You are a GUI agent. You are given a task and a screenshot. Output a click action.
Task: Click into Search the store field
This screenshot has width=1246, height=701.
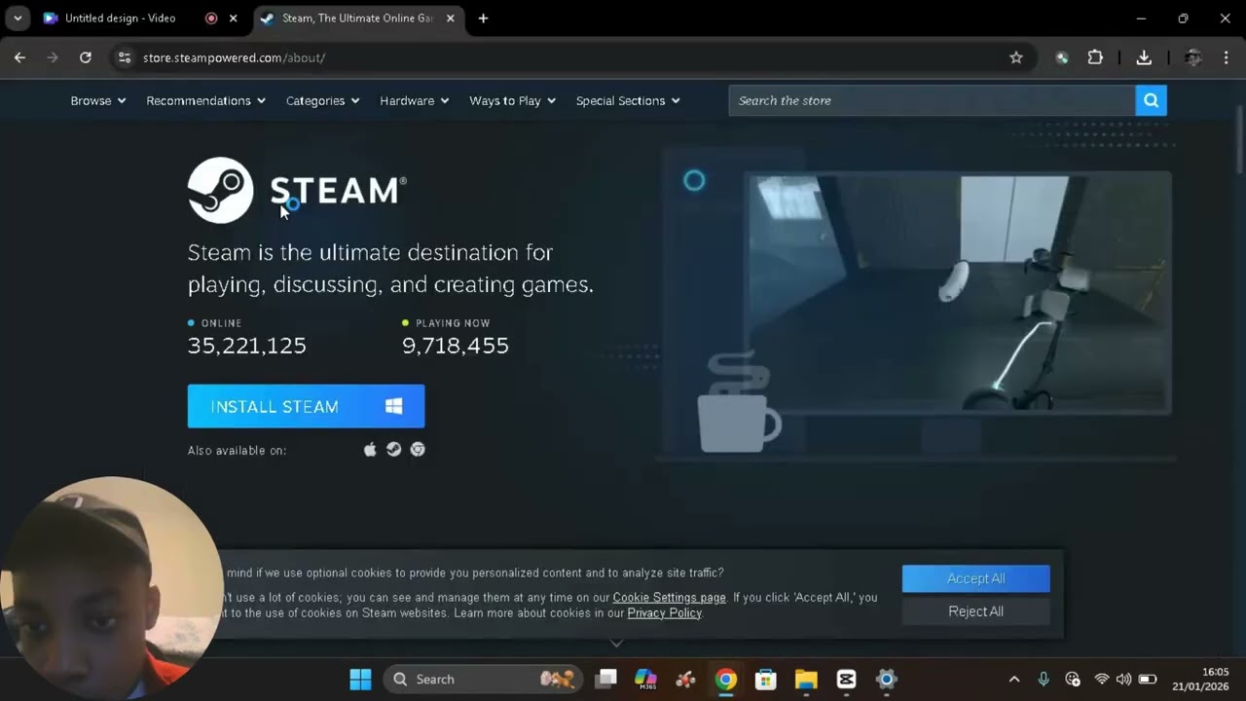click(932, 100)
